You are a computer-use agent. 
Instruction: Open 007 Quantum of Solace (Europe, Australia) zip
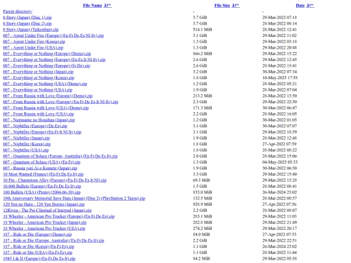(x=60, y=157)
